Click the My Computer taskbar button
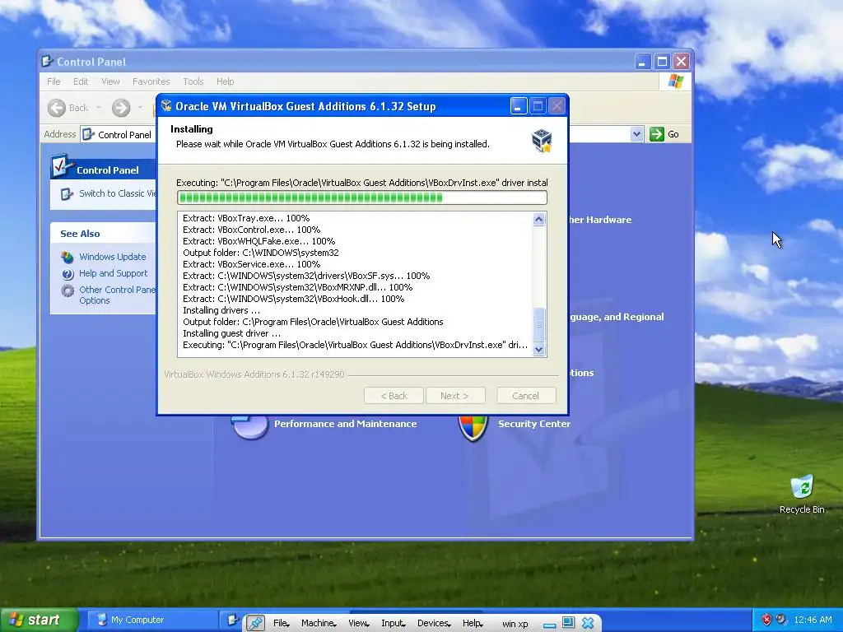Image resolution: width=843 pixels, height=632 pixels. (152, 620)
